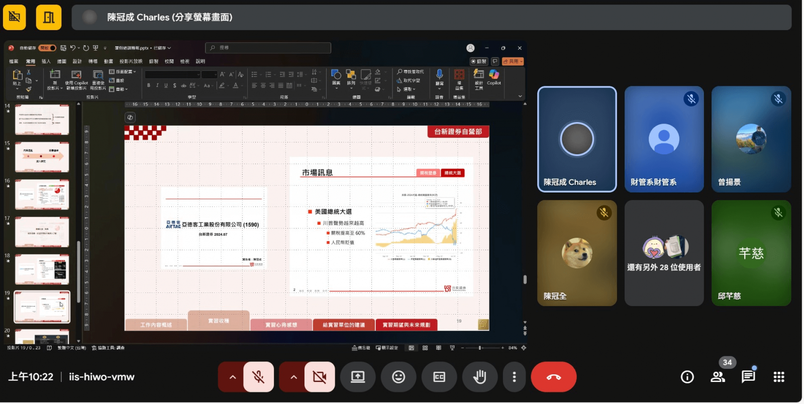
Task: Open the Add-ins icon in the ribbon
Action: click(459, 75)
